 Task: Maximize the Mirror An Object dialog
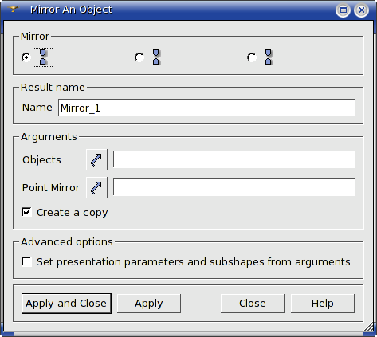pyautogui.click(x=344, y=10)
